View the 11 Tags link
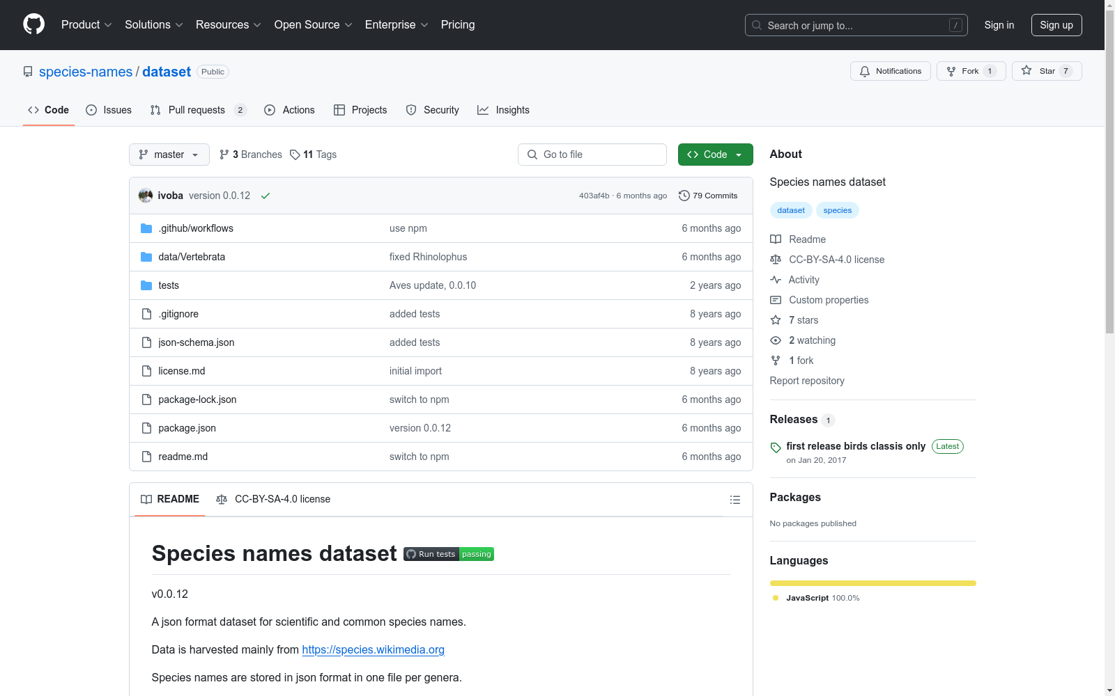The height and width of the screenshot is (696, 1115). [x=313, y=155]
